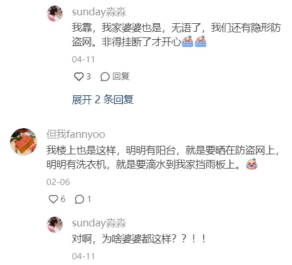Image resolution: width=292 pixels, height=265 pixels.
Task: Click the like count 6 under the fannyoo comment
Action: tap(63, 199)
